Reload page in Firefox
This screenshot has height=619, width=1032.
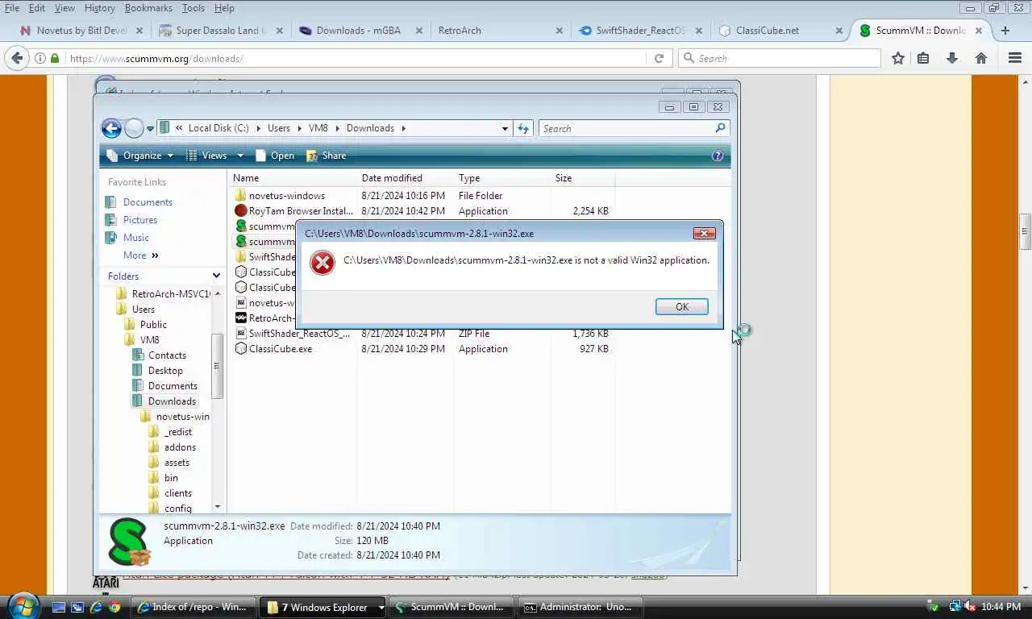point(659,58)
